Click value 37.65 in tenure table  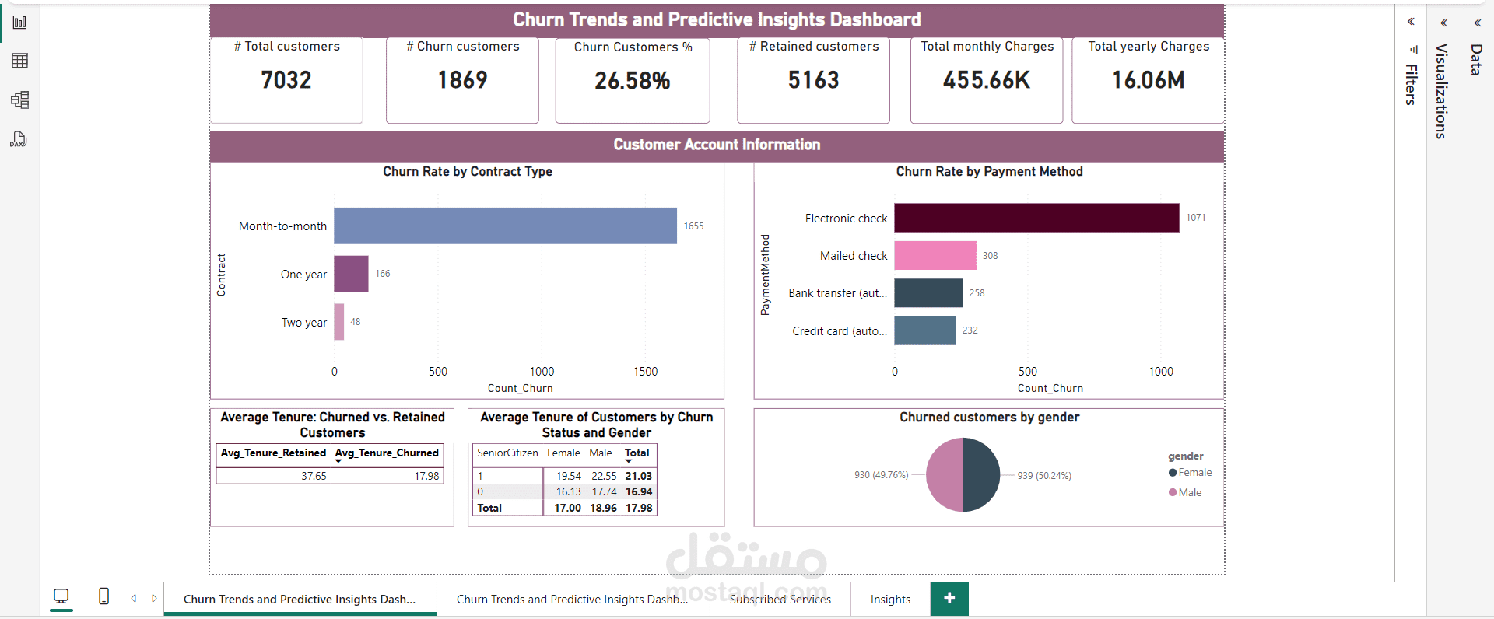[314, 476]
